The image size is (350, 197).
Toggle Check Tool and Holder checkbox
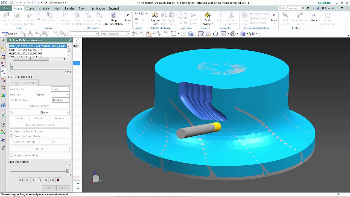point(11,136)
